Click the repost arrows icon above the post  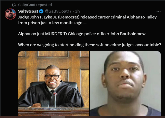(x=14, y=5)
